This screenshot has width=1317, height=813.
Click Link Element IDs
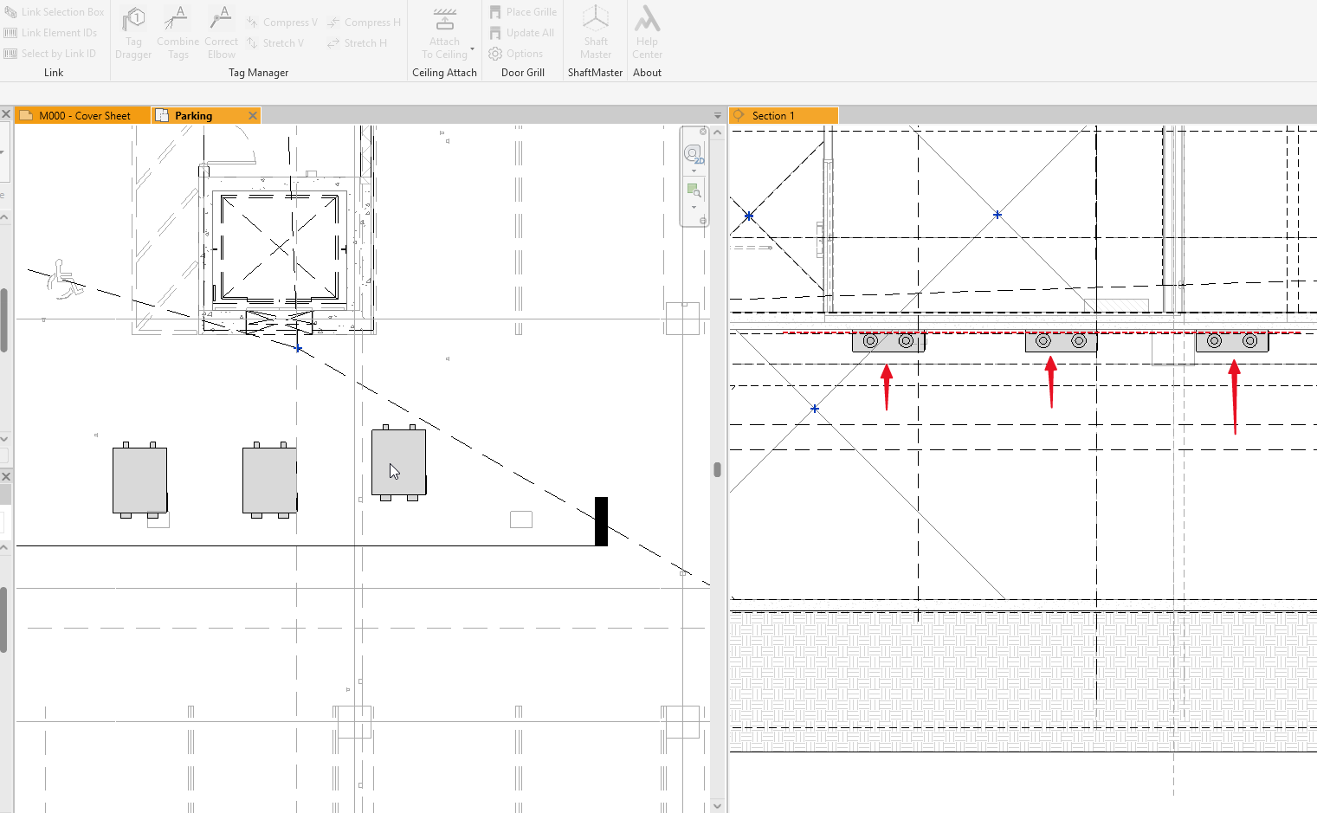[50, 33]
